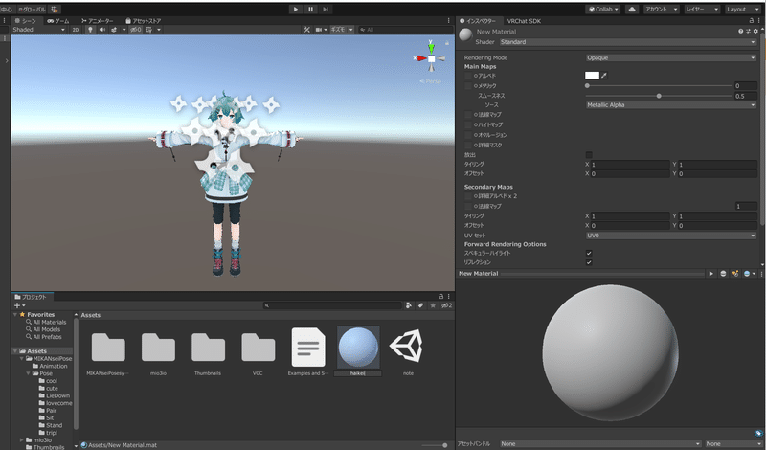This screenshot has width=766, height=450.
Task: Open the Layout dropdown
Action: 741,10
